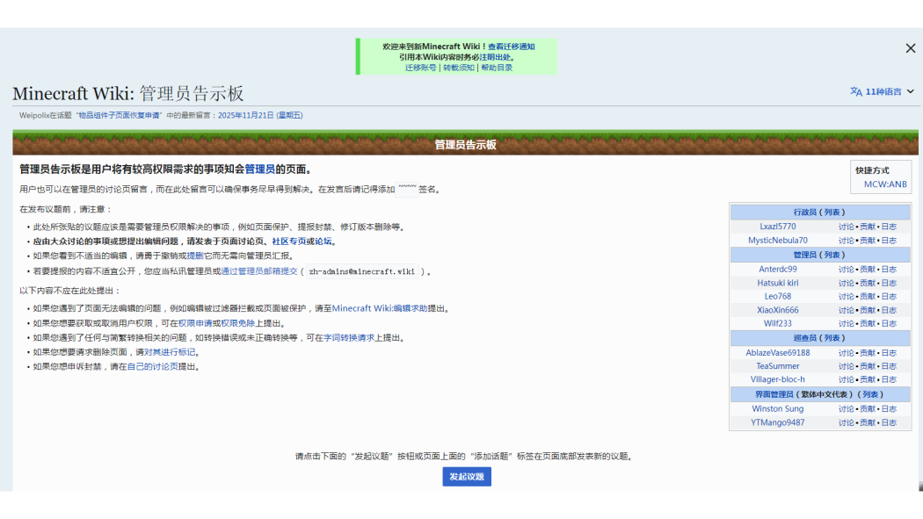
Task: Open the language translation icon
Action: click(856, 91)
